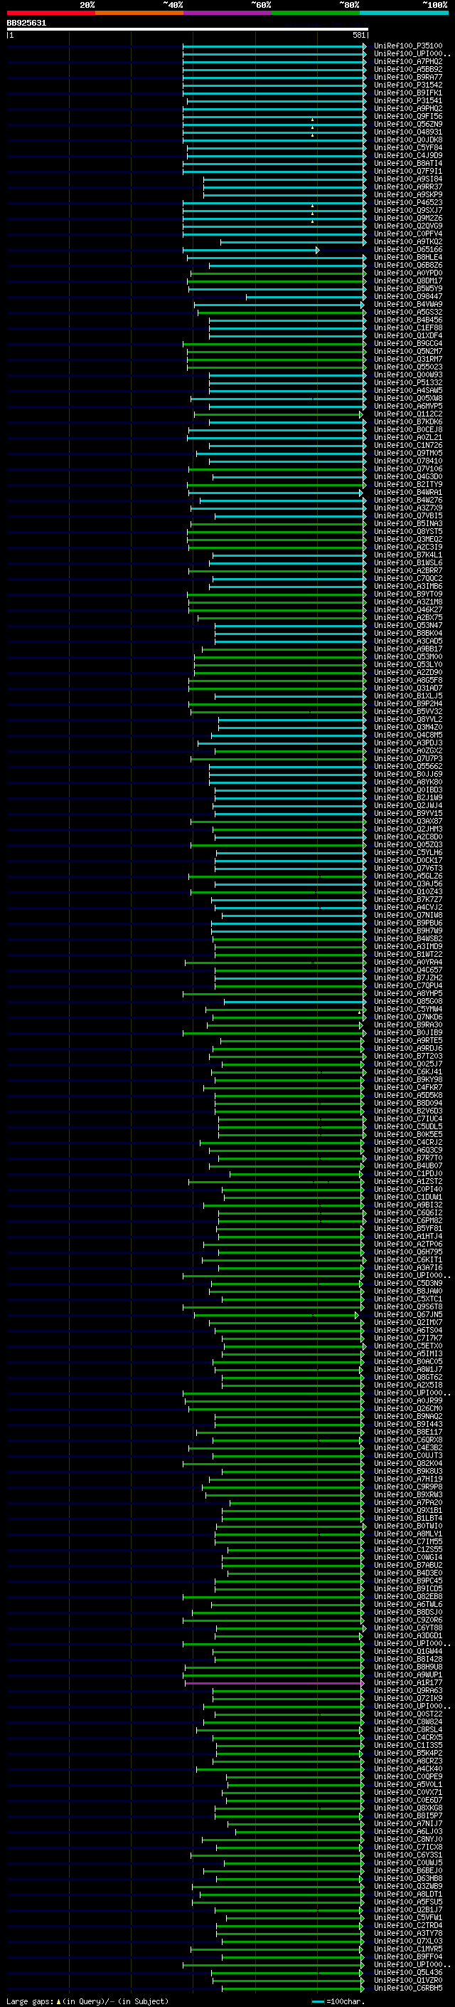The image size is (455, 2007).
Task: Open the UniRef100_P35100 hit label
Action: (407, 46)
